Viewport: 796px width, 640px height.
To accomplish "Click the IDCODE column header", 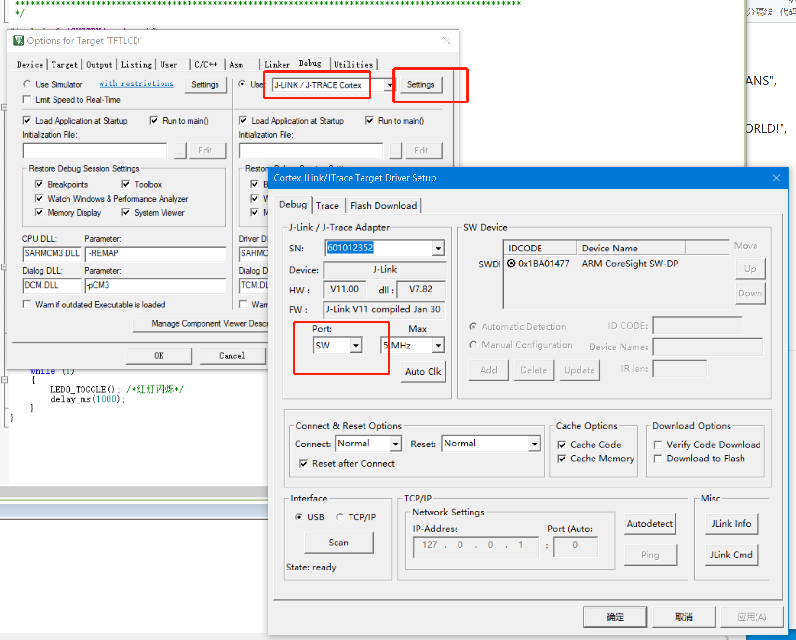I will [540, 248].
